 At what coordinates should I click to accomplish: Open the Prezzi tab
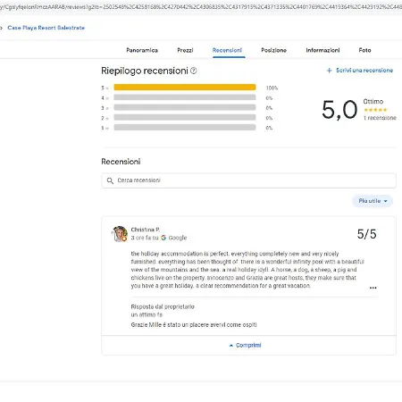[185, 50]
